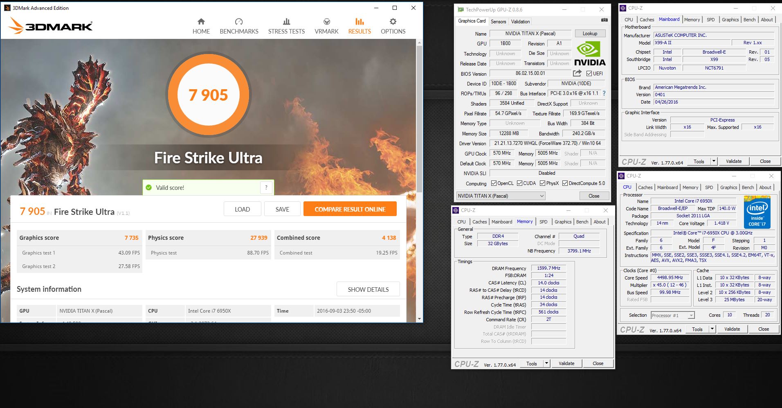Toggle the PhysX checkbox in GPU-Z
The image size is (782, 408).
pyautogui.click(x=542, y=183)
